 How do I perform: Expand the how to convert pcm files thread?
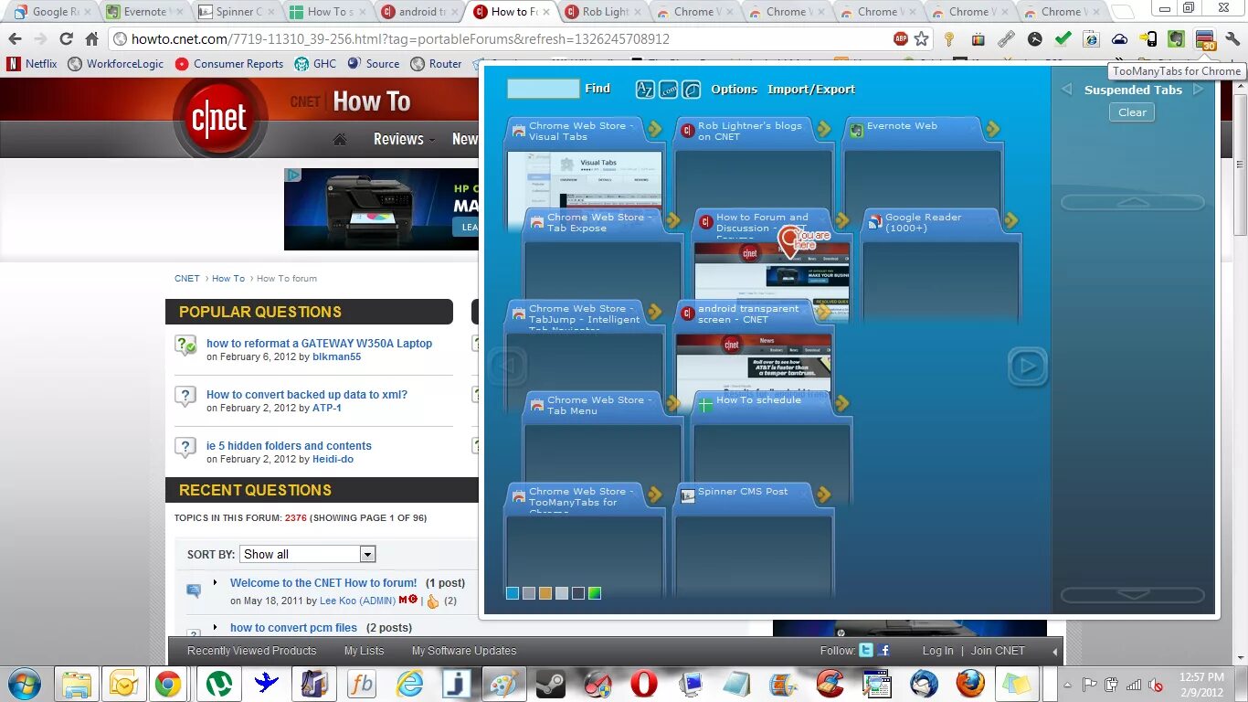216,627
